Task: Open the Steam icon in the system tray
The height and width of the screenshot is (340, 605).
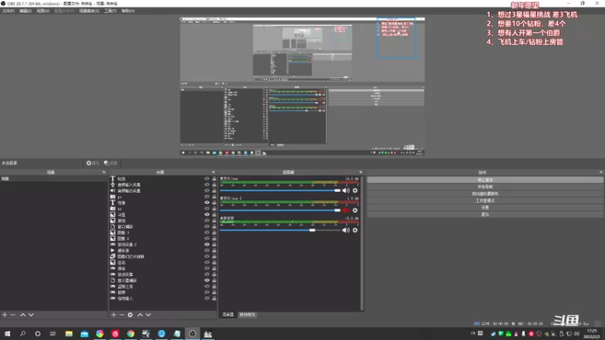Action: coord(493,334)
